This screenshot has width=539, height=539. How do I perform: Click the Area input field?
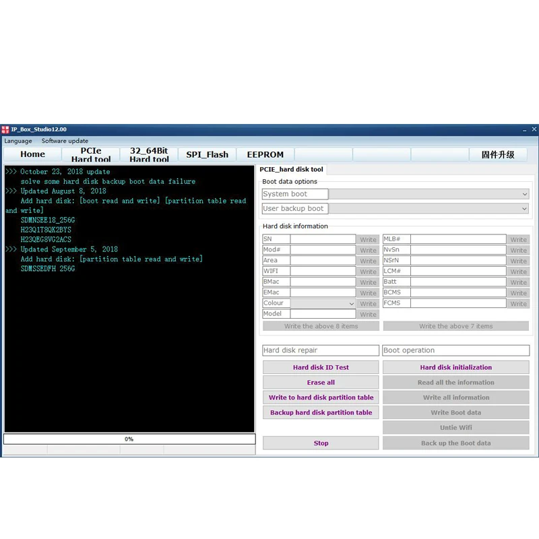(x=323, y=261)
